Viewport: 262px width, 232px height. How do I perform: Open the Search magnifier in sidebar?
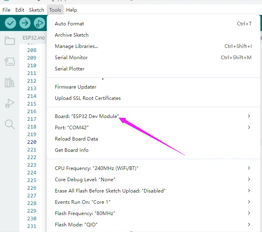[x=9, y=124]
